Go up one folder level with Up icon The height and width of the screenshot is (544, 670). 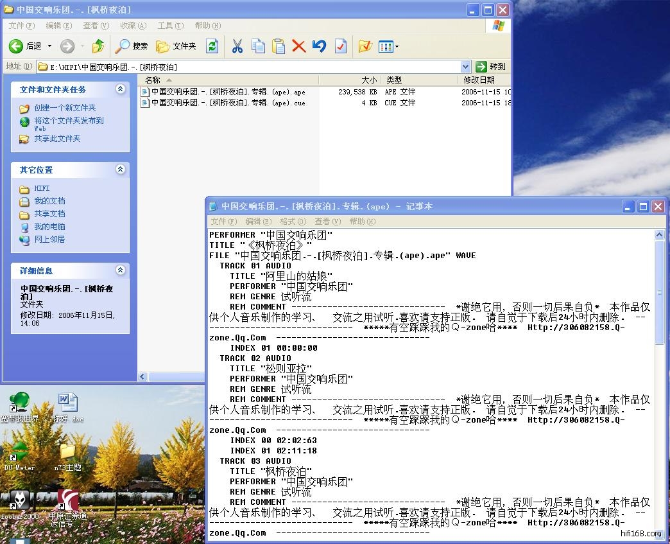(x=98, y=46)
